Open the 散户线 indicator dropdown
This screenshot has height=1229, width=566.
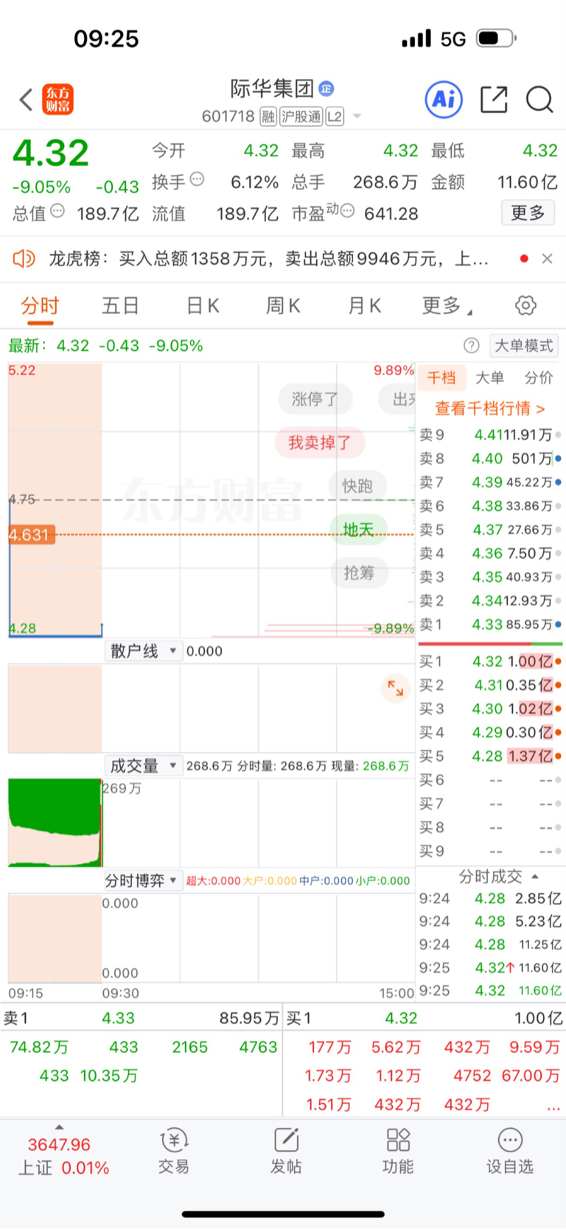click(x=143, y=651)
